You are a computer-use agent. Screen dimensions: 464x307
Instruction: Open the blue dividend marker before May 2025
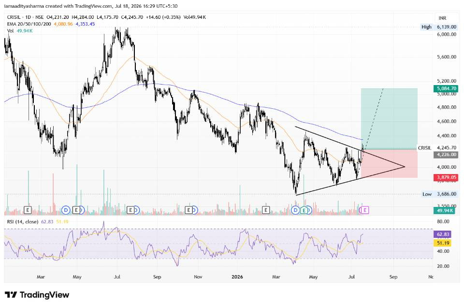[x=66, y=210]
